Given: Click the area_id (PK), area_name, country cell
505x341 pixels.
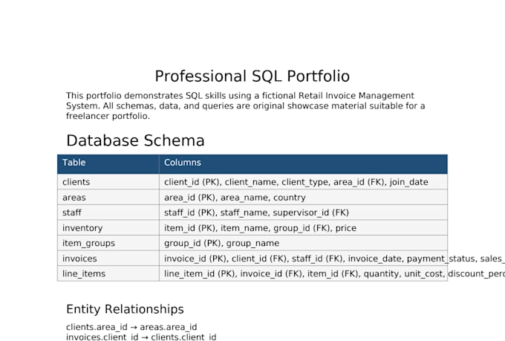Looking at the screenshot, I should click(303, 198).
